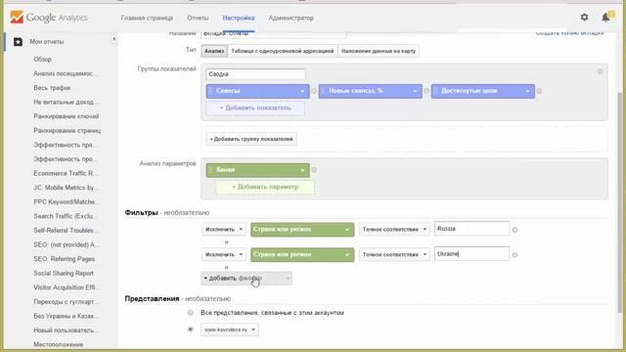Image resolution: width=626 pixels, height=352 pixels.
Task: Click Добавить показатель button
Action: (x=255, y=108)
